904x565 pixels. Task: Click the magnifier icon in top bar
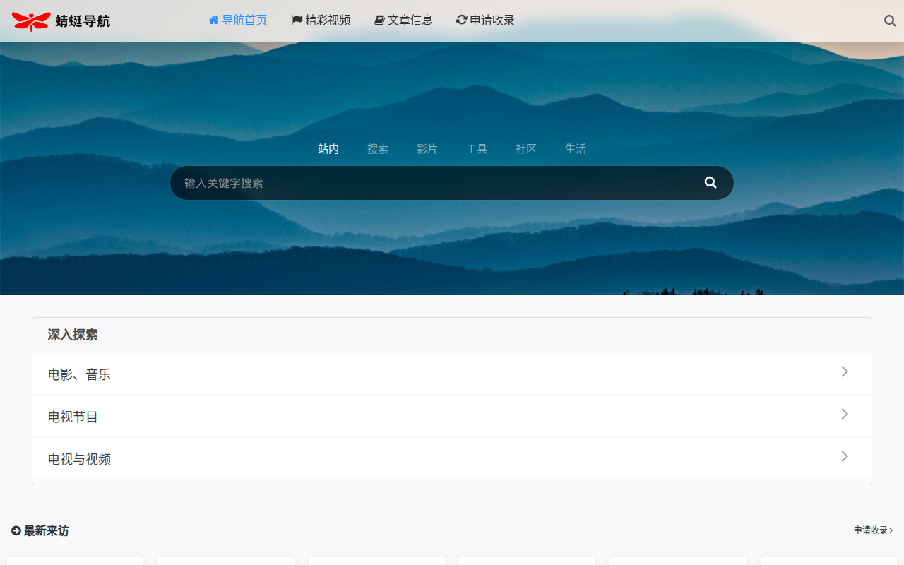[x=890, y=20]
